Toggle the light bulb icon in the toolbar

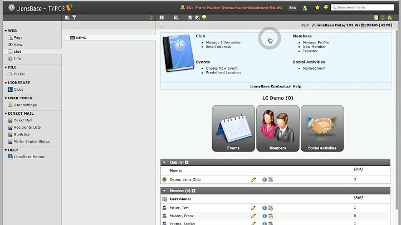point(204,17)
